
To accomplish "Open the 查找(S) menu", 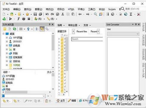I will tap(28, 9).
